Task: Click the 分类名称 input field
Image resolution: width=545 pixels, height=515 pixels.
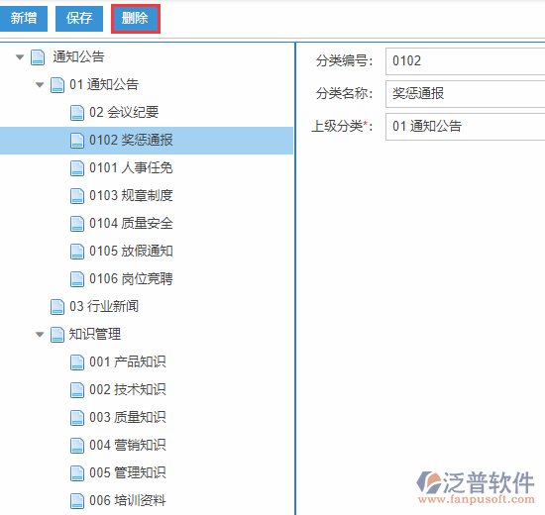Action: tap(465, 94)
